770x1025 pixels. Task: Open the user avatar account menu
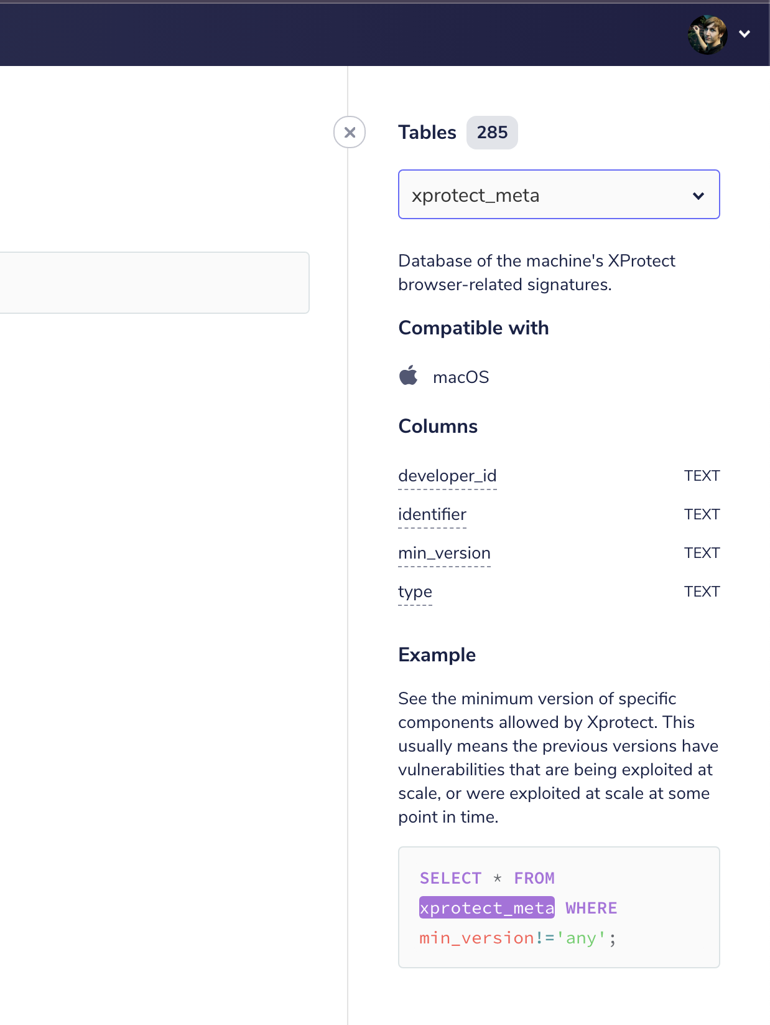point(708,34)
